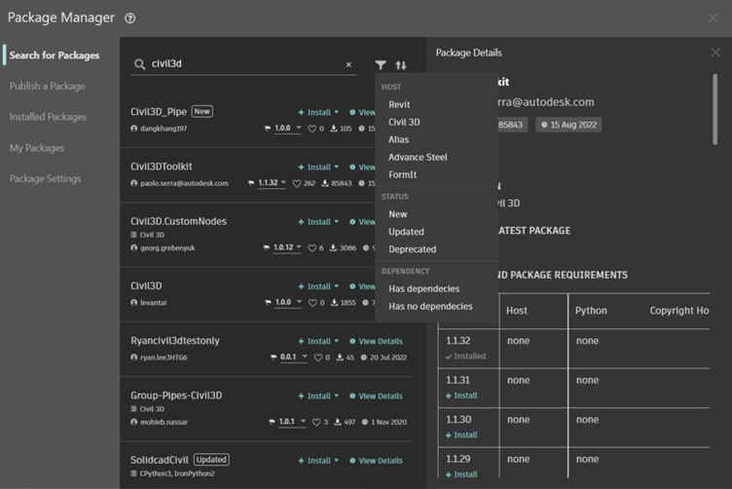Viewport: 732px width, 489px height.
Task: Filter status by Deprecated
Action: (x=412, y=249)
